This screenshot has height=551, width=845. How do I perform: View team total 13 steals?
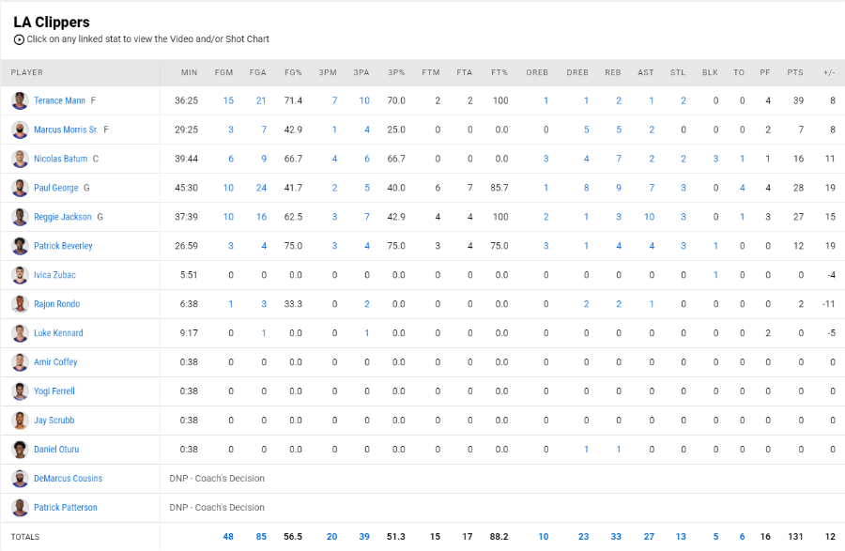681,537
